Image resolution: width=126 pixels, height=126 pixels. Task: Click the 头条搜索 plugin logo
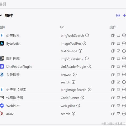point(2,75)
